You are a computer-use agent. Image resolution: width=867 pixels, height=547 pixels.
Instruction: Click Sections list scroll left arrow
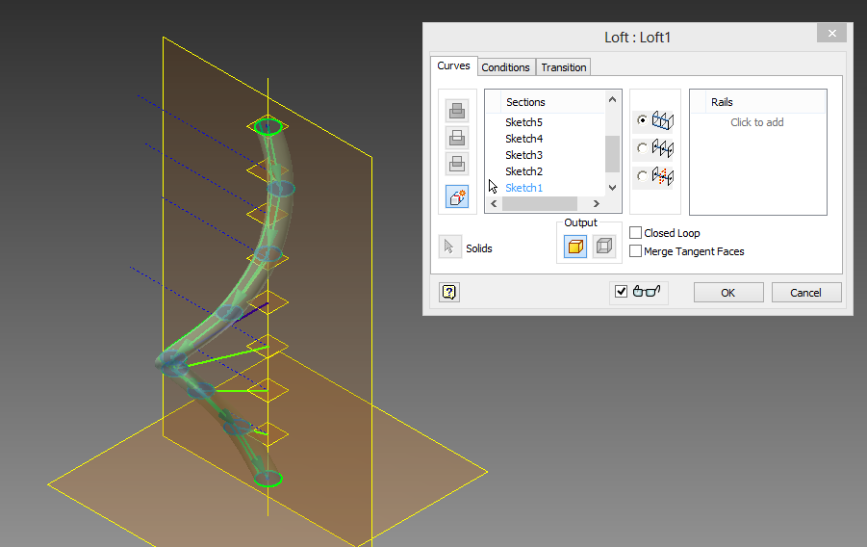(494, 204)
